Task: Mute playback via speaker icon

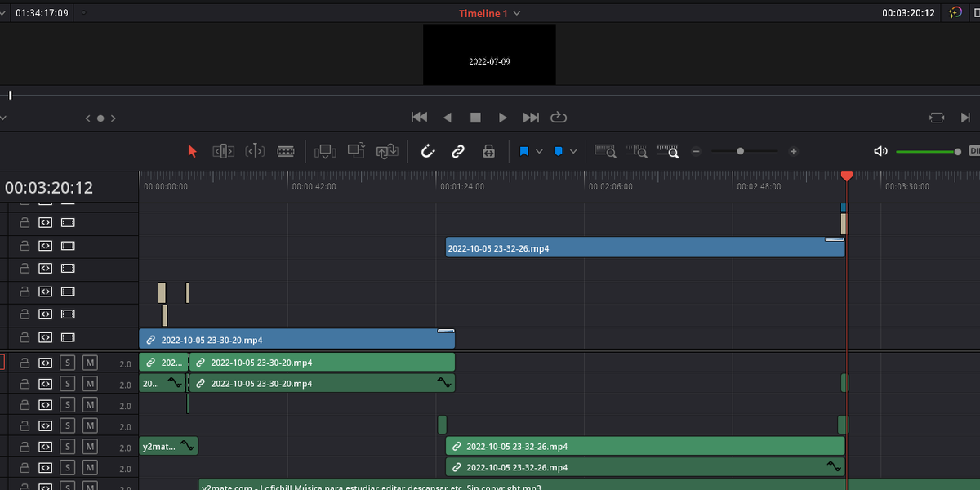Action: (x=880, y=151)
